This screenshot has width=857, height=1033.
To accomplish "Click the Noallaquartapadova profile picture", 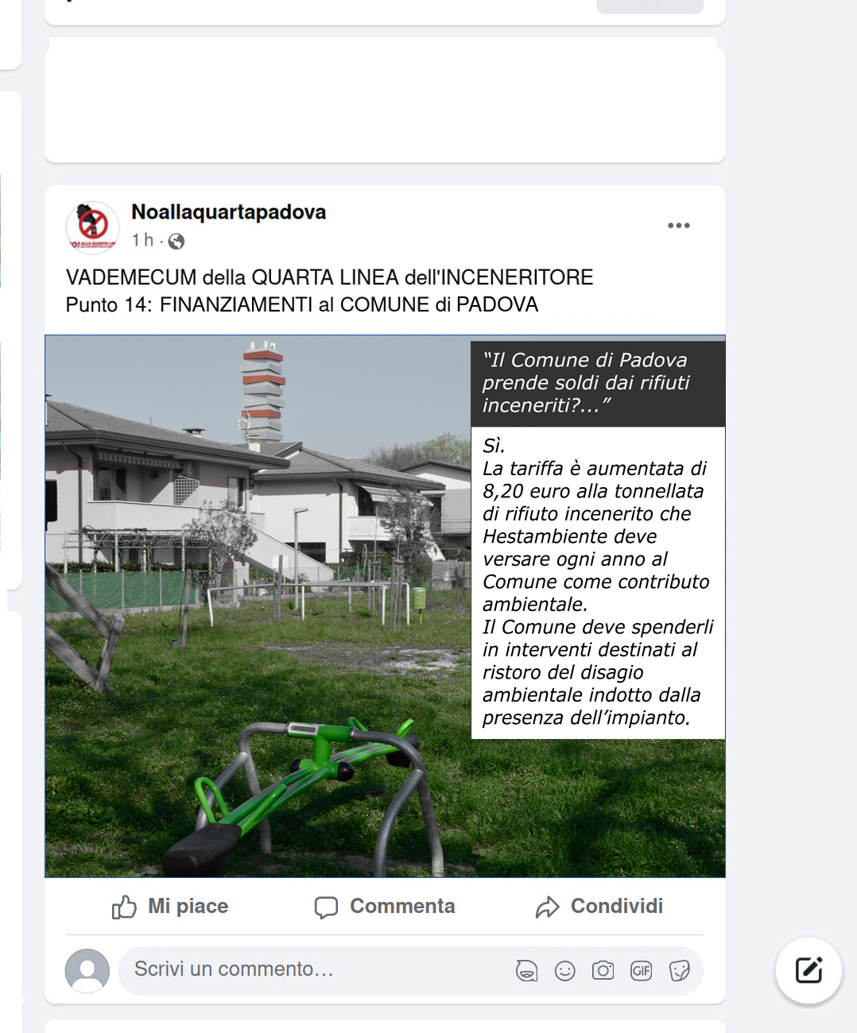I will pos(92,226).
